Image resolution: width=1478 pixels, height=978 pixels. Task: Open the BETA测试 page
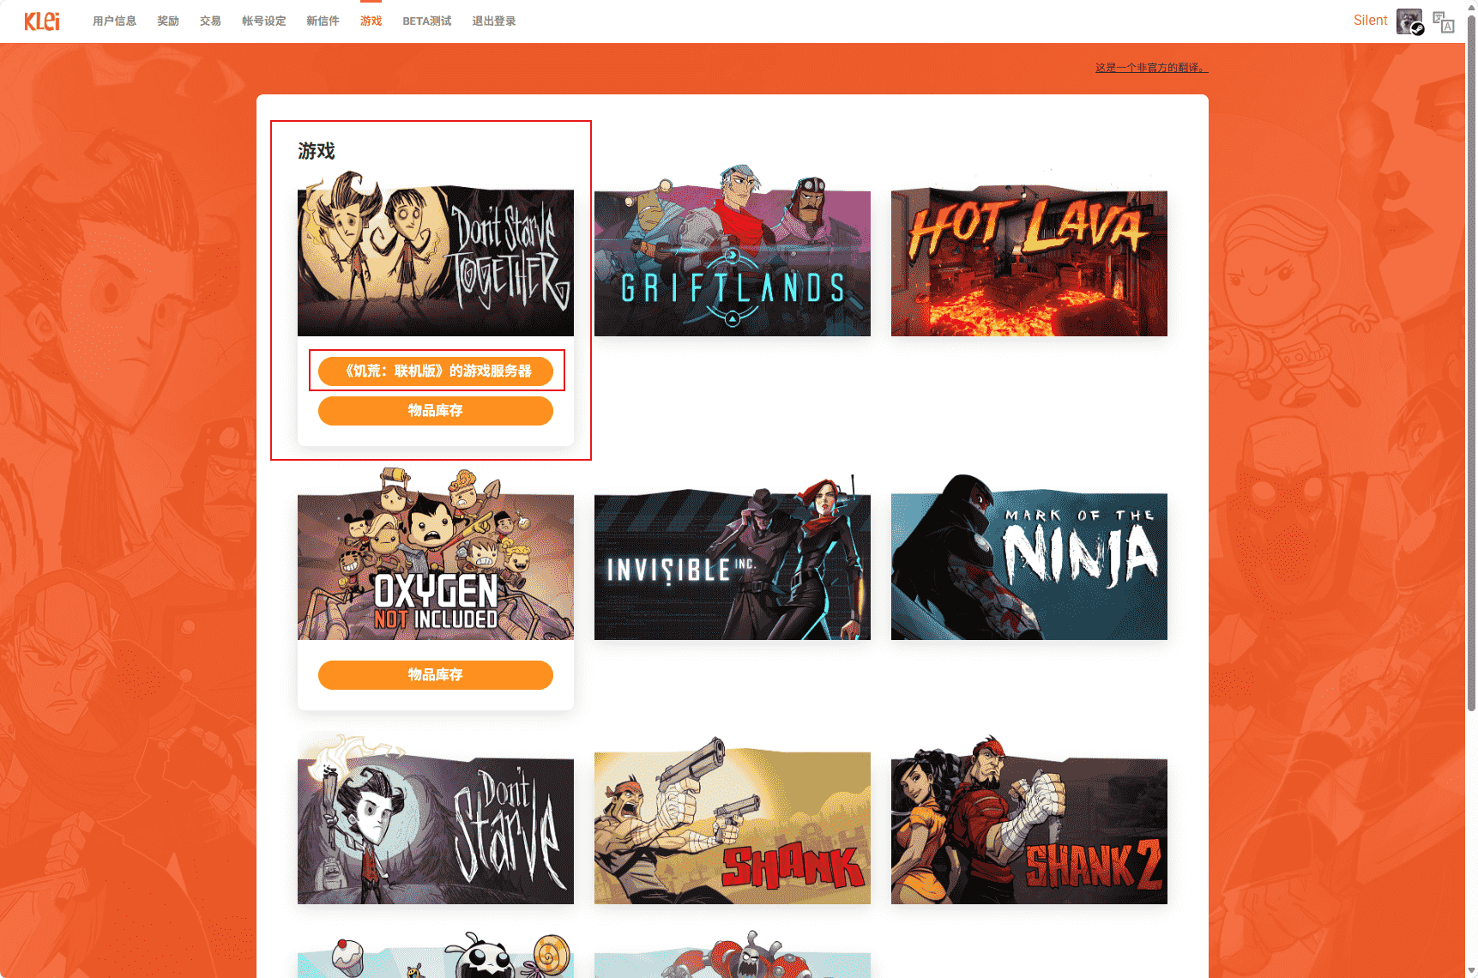point(426,21)
